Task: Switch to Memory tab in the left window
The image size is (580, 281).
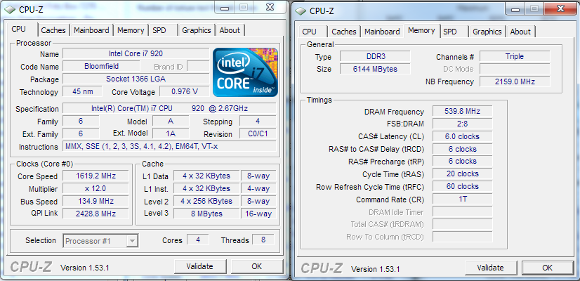Action: coord(131,30)
